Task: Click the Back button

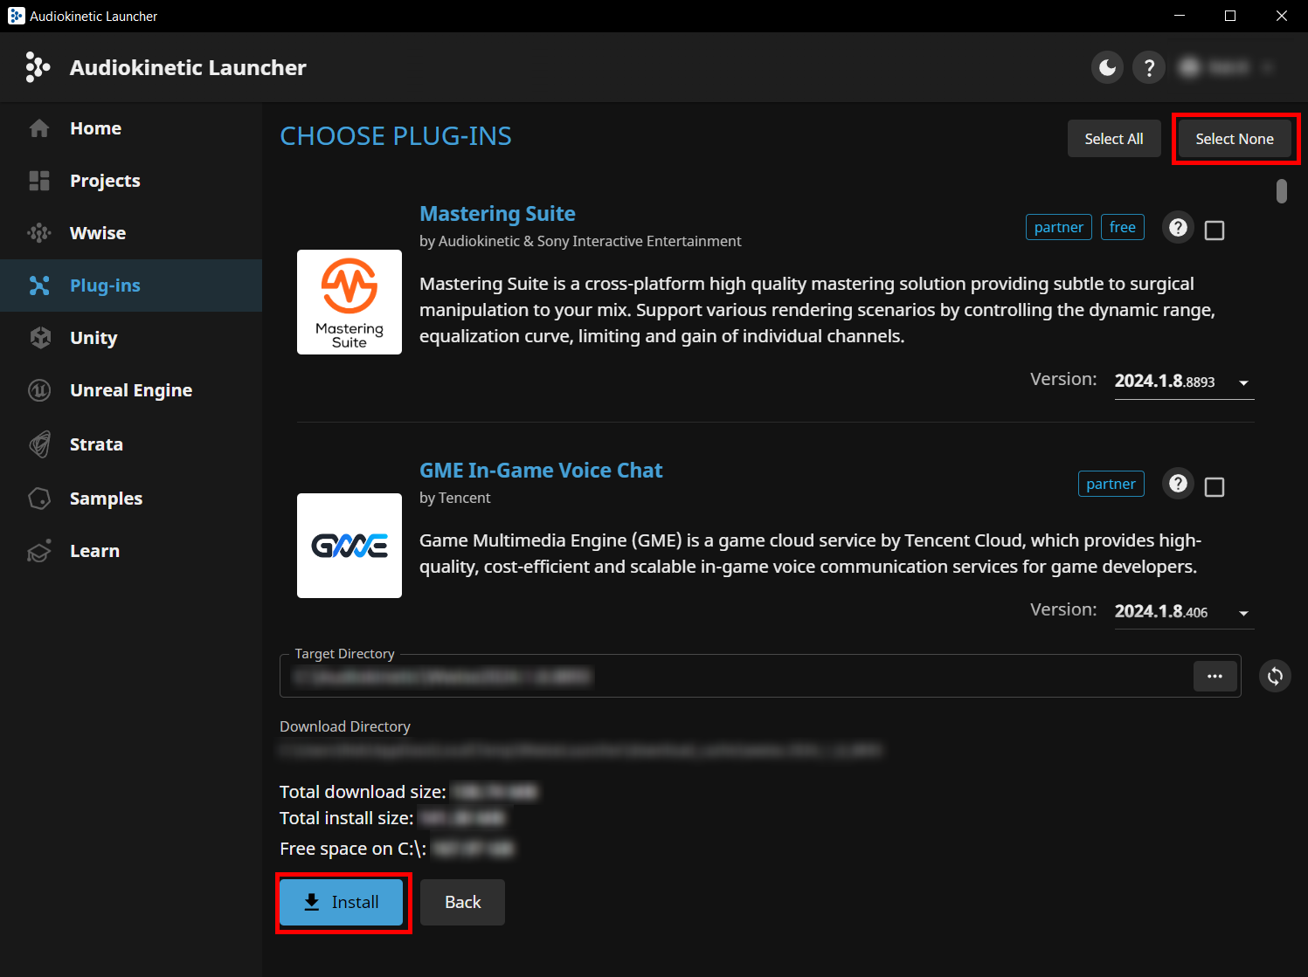Action: [462, 902]
